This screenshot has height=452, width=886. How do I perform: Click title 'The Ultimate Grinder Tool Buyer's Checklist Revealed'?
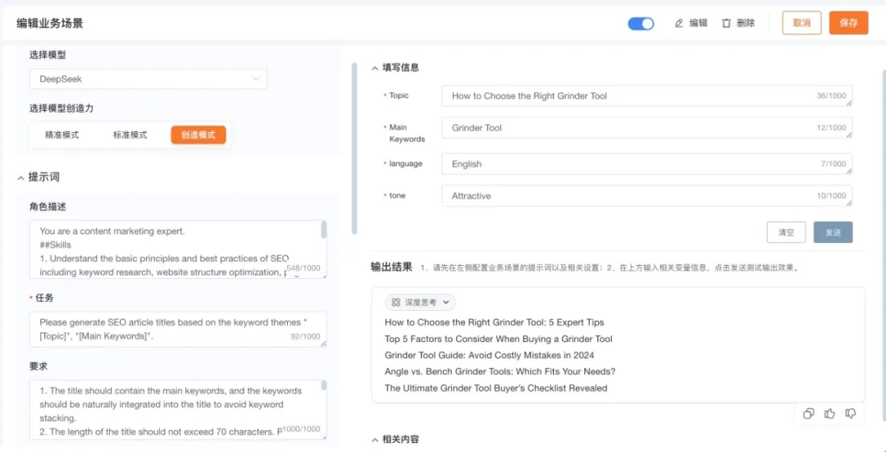click(x=496, y=388)
